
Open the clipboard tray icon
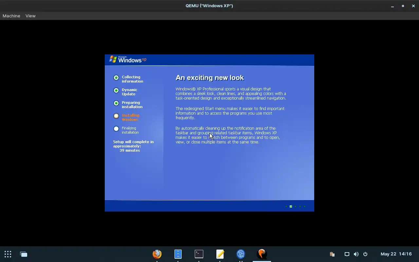pyautogui.click(x=332, y=254)
